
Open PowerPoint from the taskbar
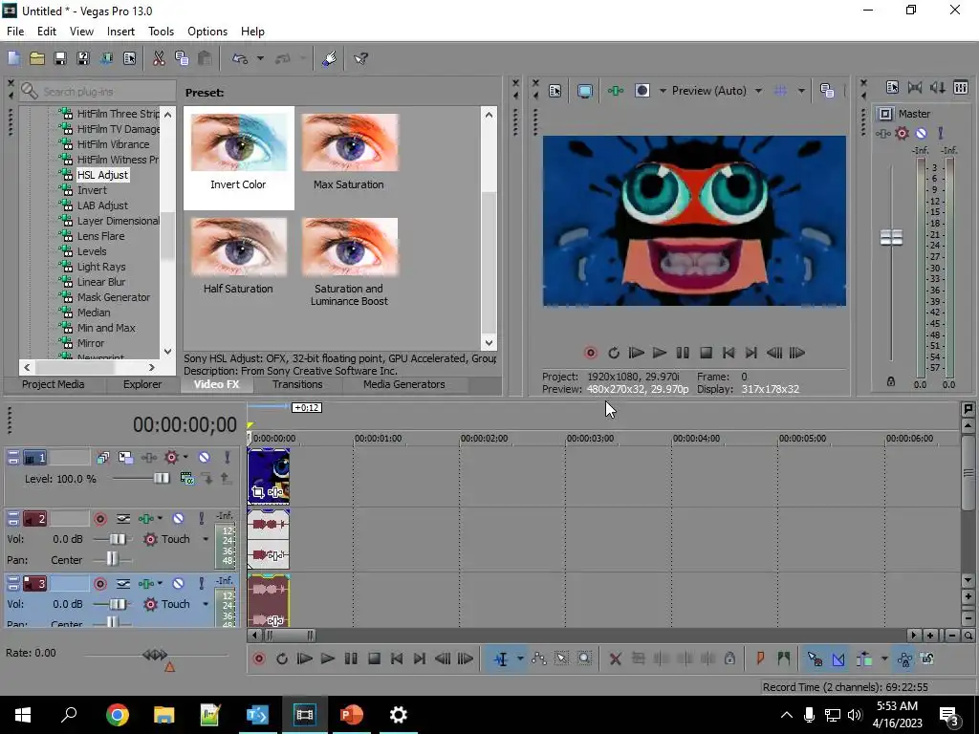(352, 715)
